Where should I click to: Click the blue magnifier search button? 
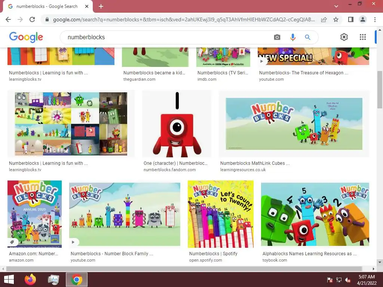(x=307, y=37)
